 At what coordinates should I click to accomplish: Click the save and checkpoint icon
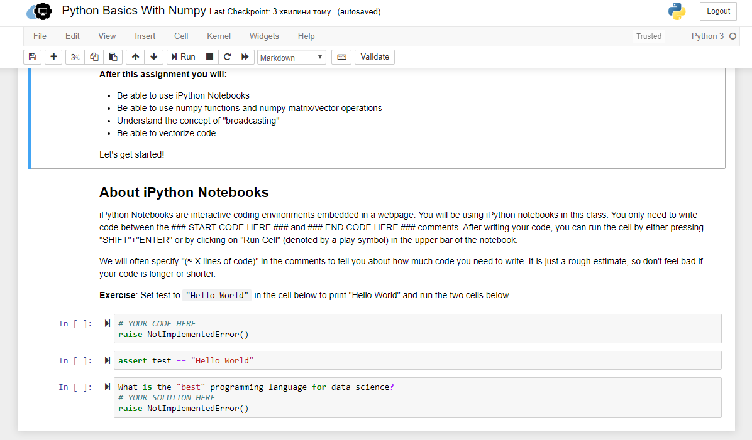pyautogui.click(x=32, y=57)
